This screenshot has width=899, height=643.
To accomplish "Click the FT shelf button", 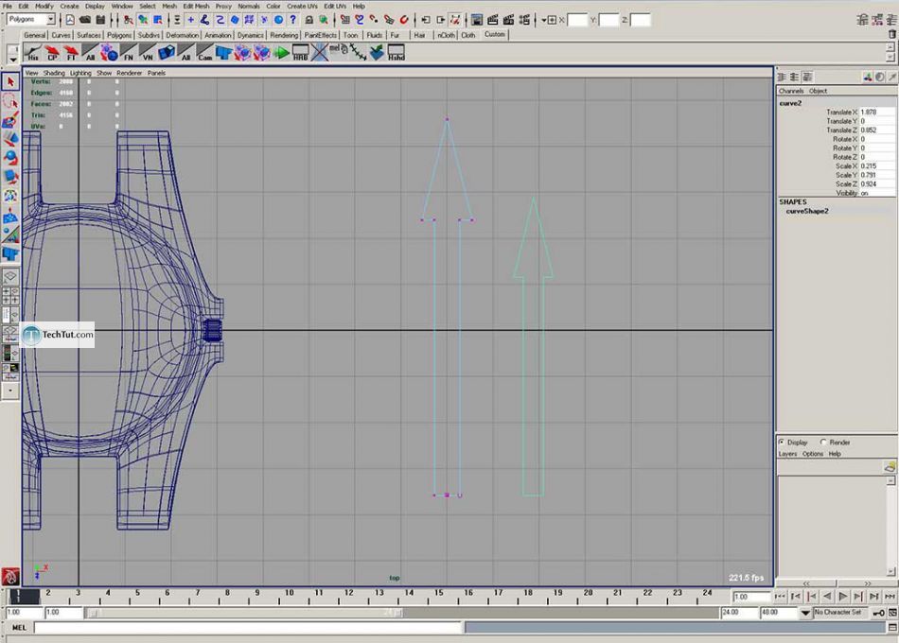I will click(x=71, y=53).
